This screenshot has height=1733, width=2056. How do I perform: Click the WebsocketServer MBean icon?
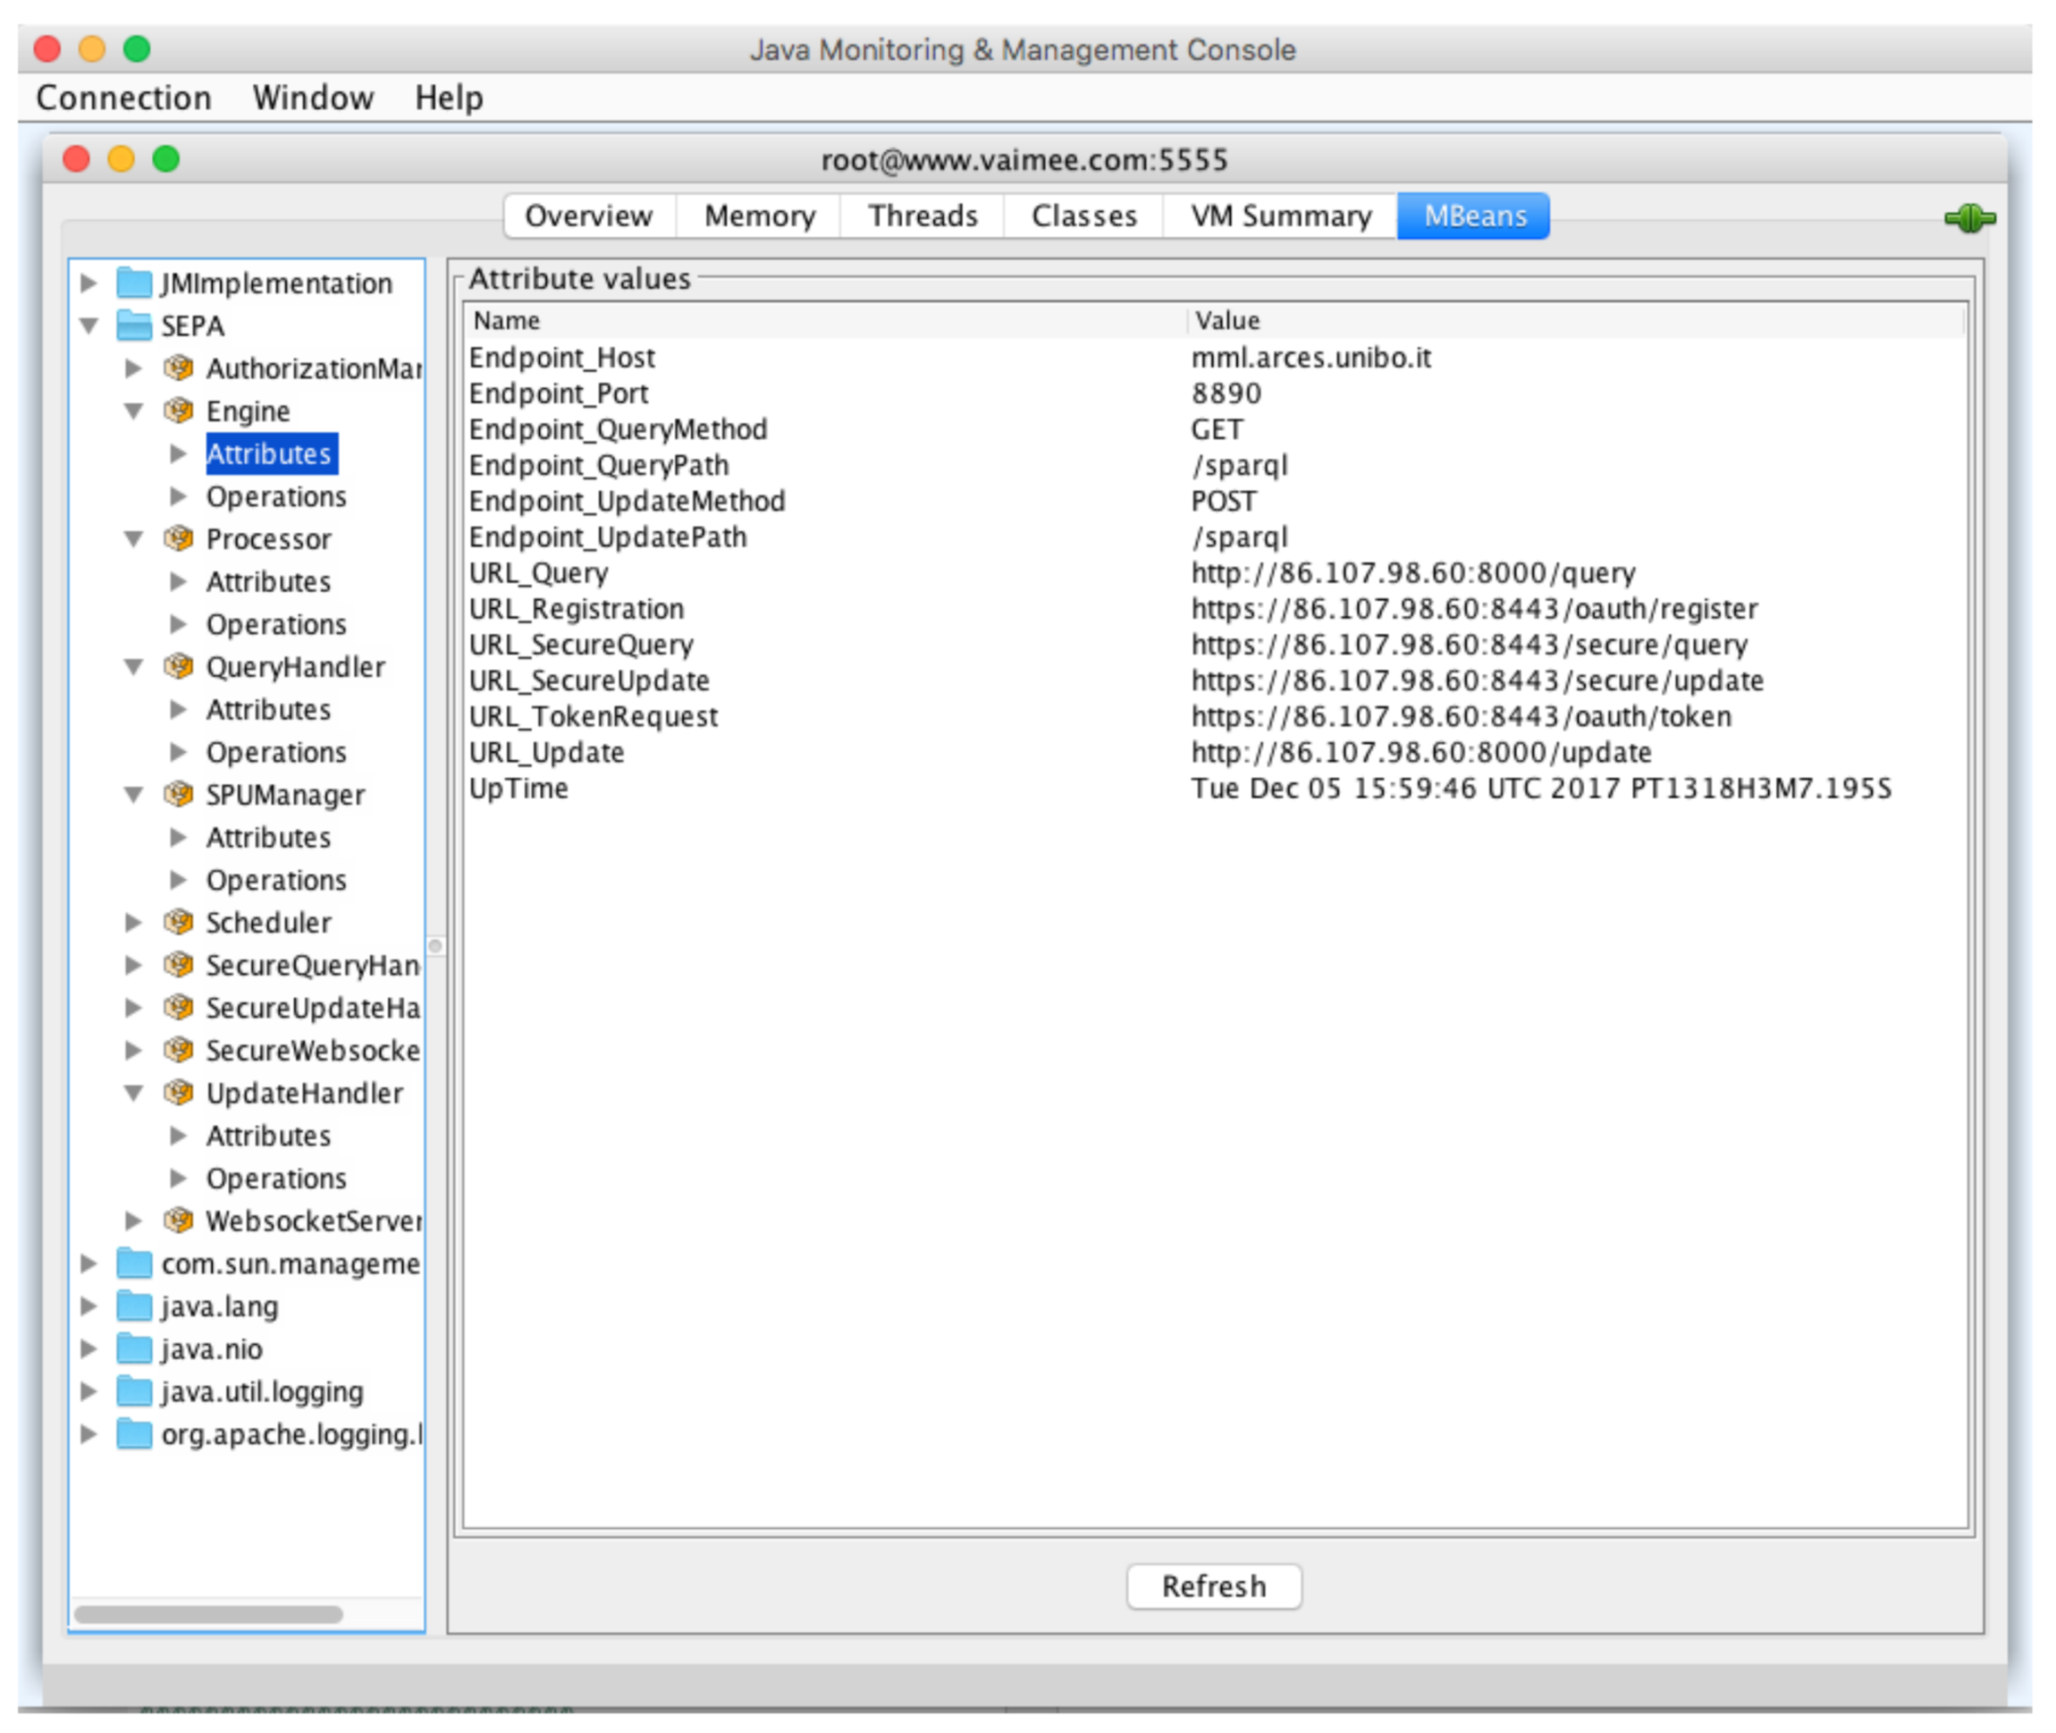coord(178,1221)
